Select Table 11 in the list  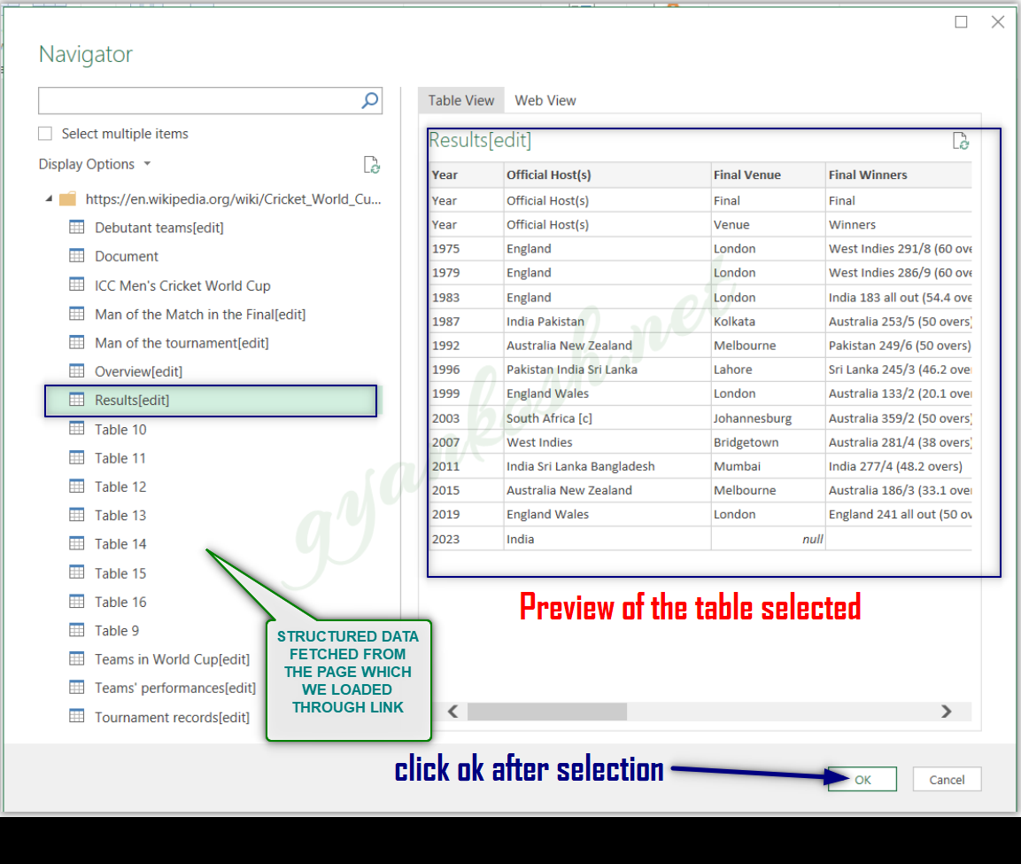point(120,458)
